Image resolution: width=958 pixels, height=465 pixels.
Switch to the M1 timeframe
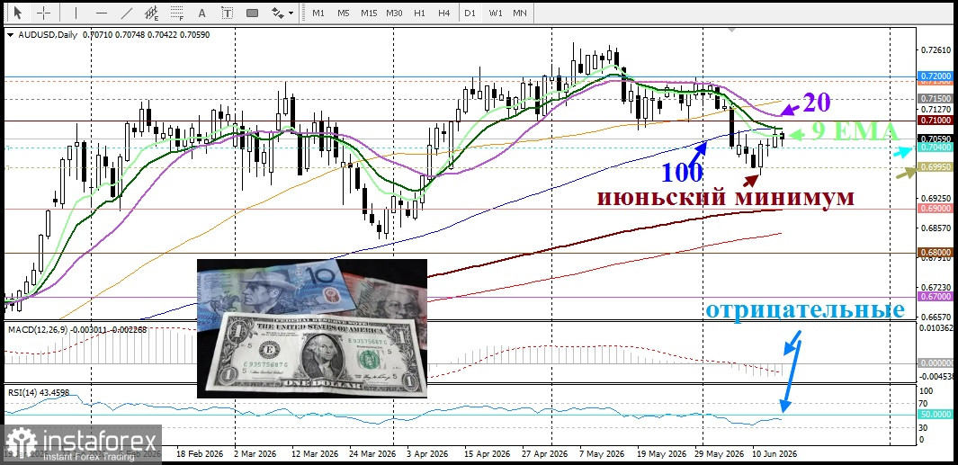coord(318,13)
